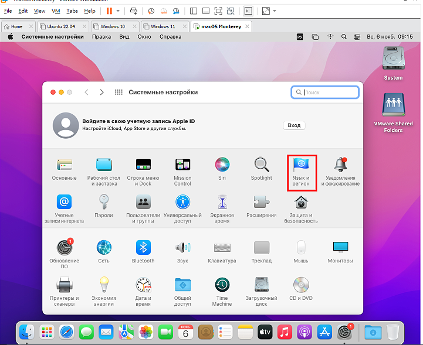Open Дата и время pane
This screenshot has height=345, width=423.
tap(143, 292)
